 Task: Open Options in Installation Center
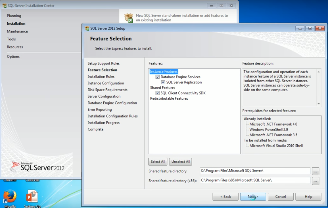click(13, 57)
